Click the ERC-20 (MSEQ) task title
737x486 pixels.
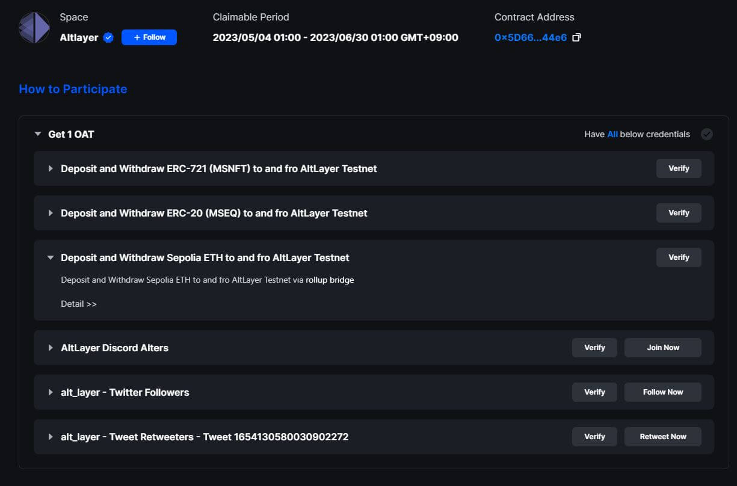(214, 213)
